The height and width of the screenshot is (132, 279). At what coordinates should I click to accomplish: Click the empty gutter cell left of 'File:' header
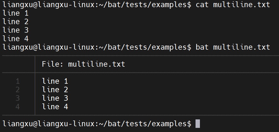18,64
